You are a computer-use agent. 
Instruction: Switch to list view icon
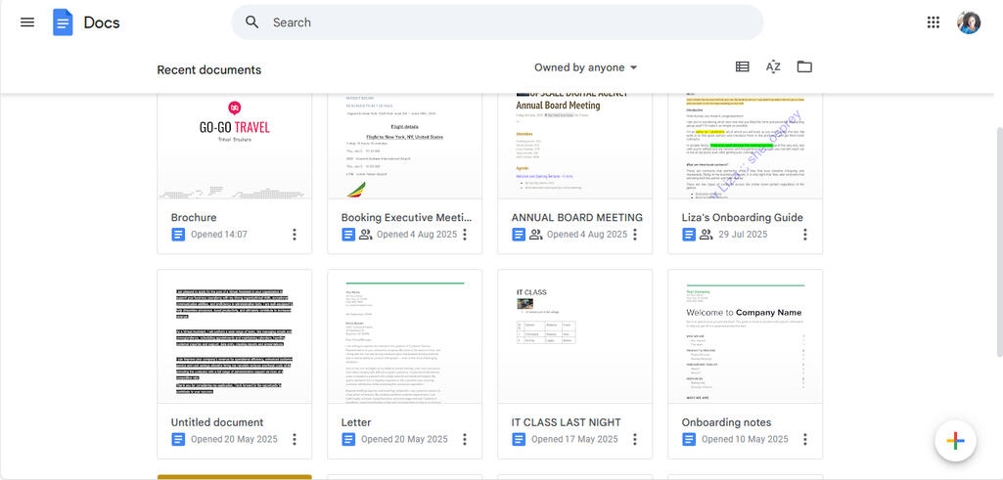(x=742, y=66)
